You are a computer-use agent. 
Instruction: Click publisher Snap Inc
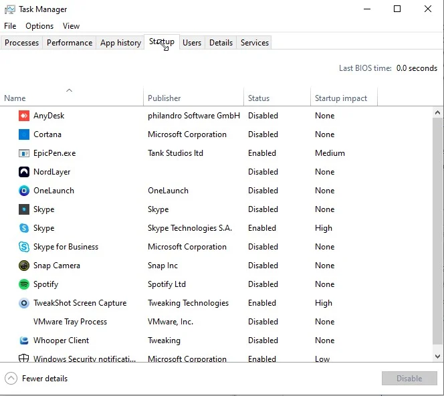(x=162, y=266)
